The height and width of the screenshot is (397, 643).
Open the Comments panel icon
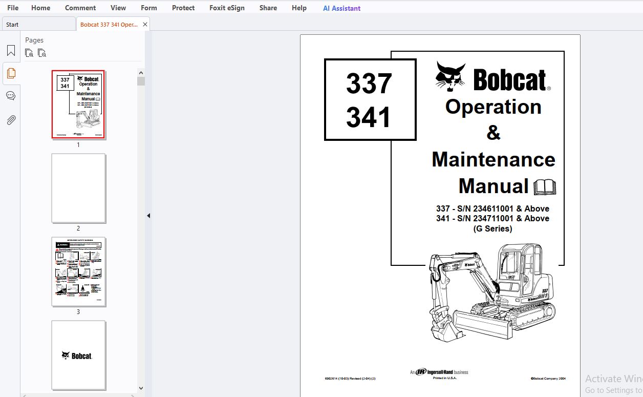click(11, 96)
